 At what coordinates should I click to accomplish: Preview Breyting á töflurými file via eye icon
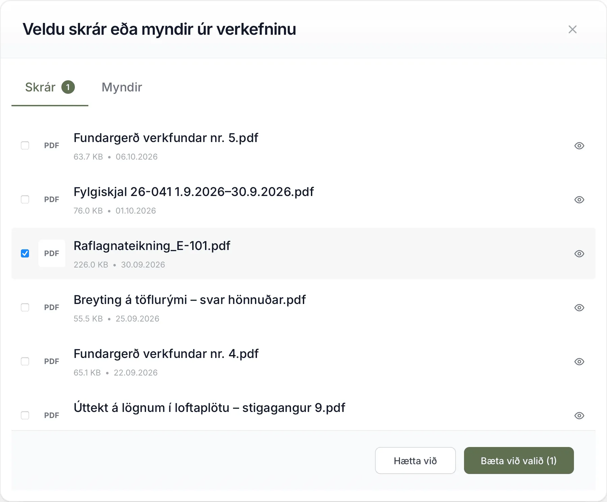click(x=579, y=308)
